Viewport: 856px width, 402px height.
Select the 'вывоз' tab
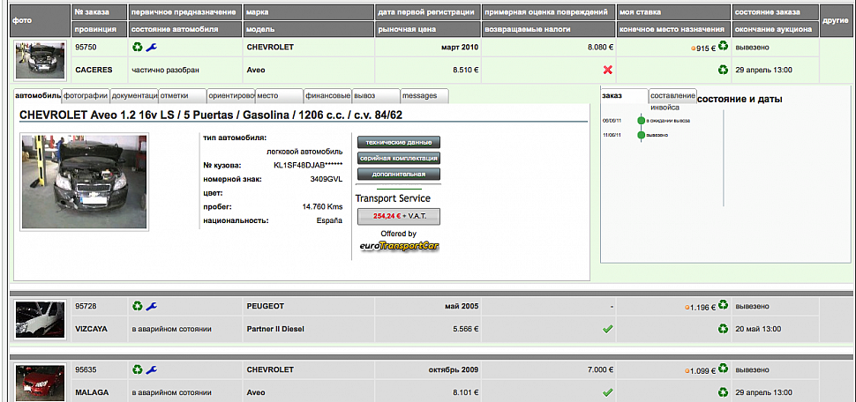[x=376, y=95]
